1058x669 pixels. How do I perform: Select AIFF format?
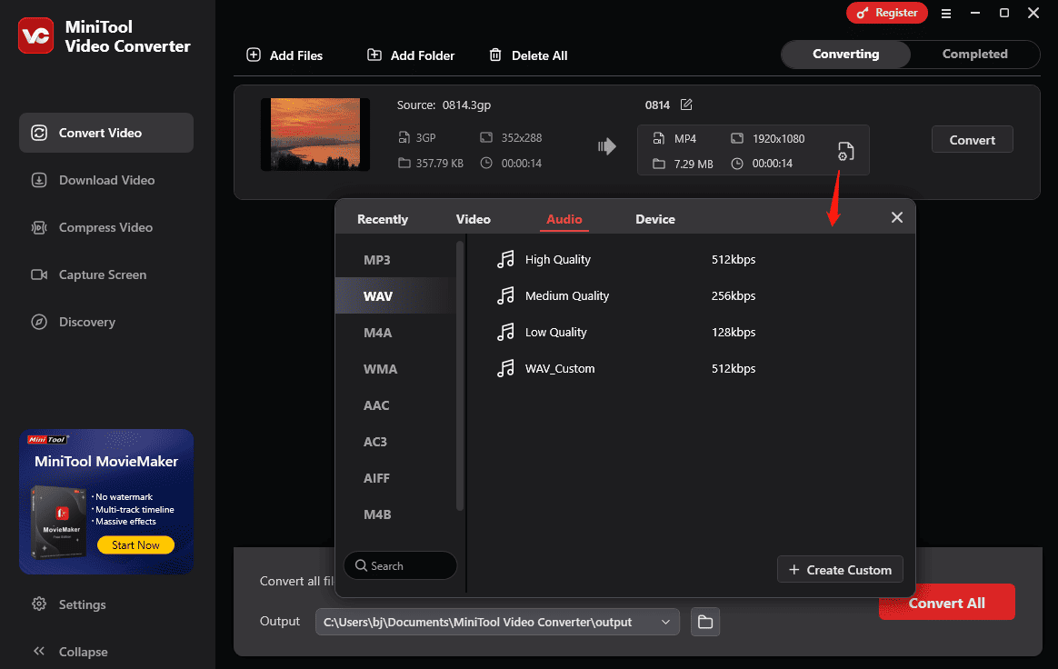(x=395, y=478)
